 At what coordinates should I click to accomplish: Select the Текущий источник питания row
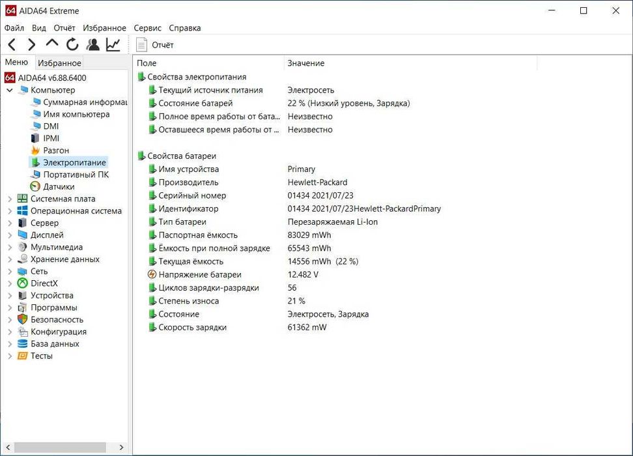click(x=210, y=90)
